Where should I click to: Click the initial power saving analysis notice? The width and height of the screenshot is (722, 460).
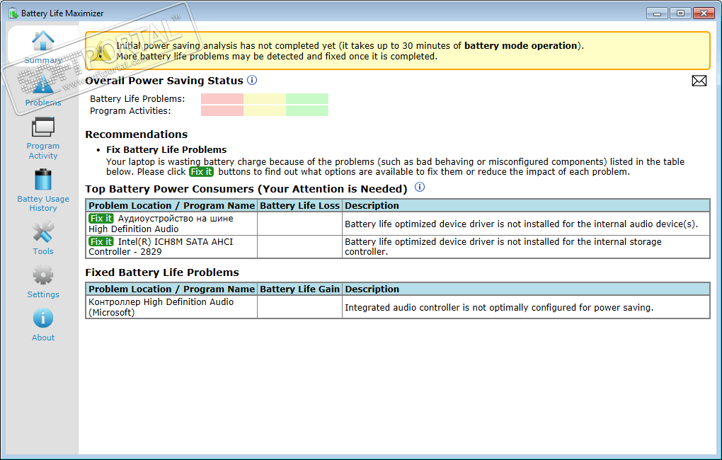[x=397, y=51]
